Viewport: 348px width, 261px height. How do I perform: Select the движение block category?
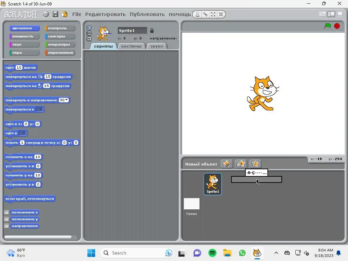(x=24, y=28)
